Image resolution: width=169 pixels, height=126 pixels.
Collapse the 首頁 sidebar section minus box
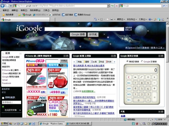3,53
